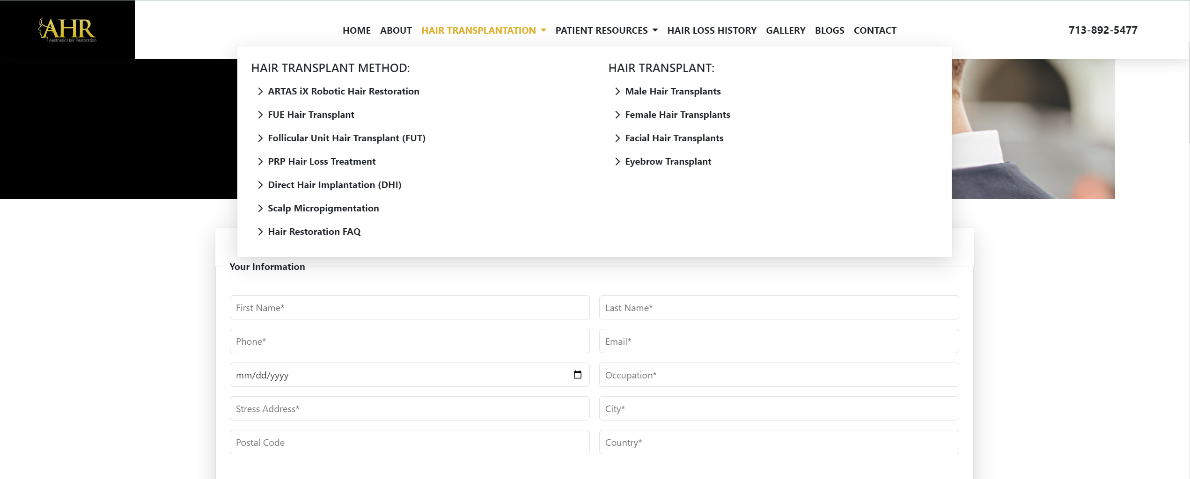Call the 713-892-5477 phone number
This screenshot has height=479, width=1190.
pyautogui.click(x=1102, y=30)
